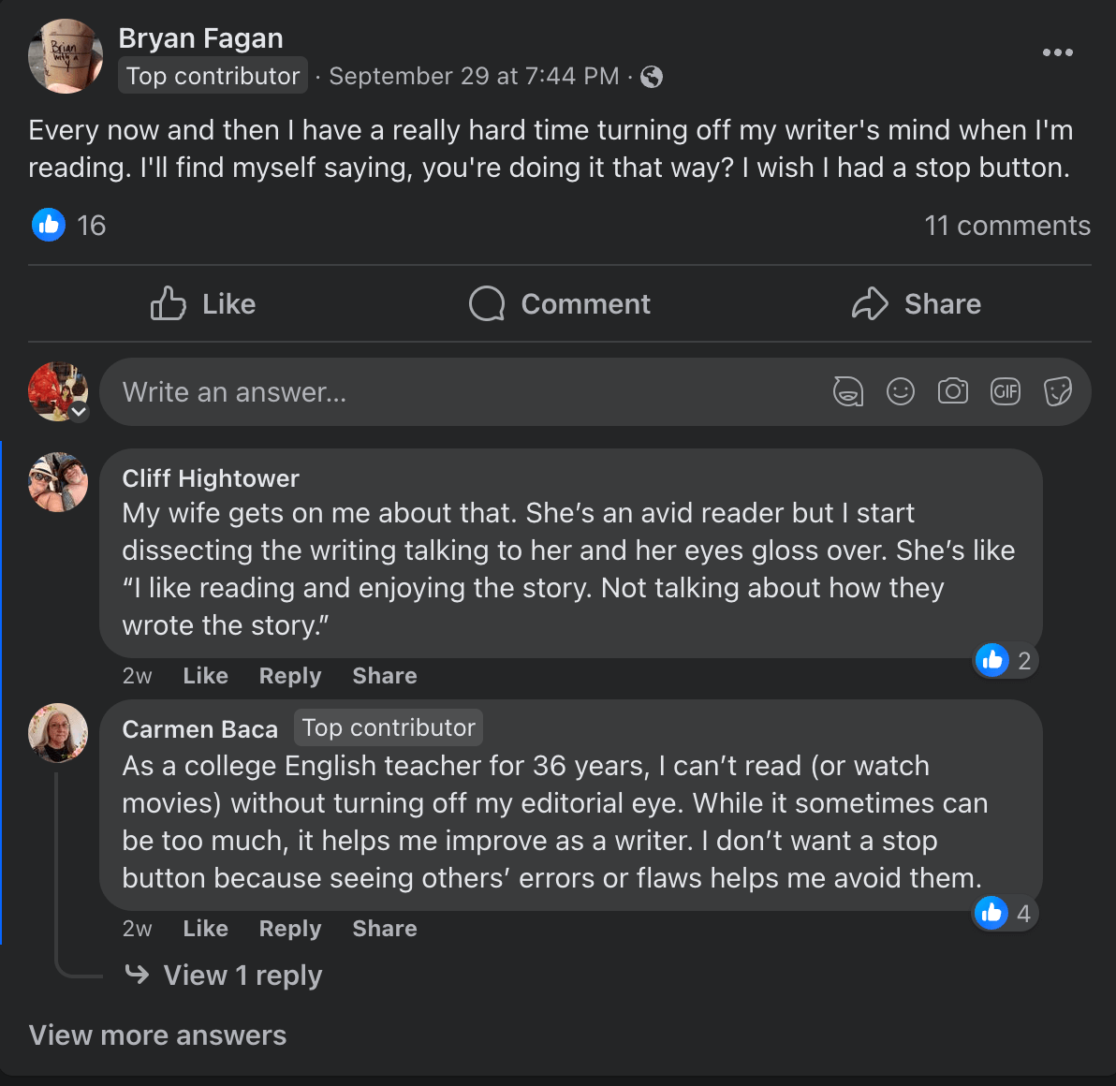View reactions on Carmen Baca's comment
This screenshot has width=1116, height=1086.
point(1006,913)
